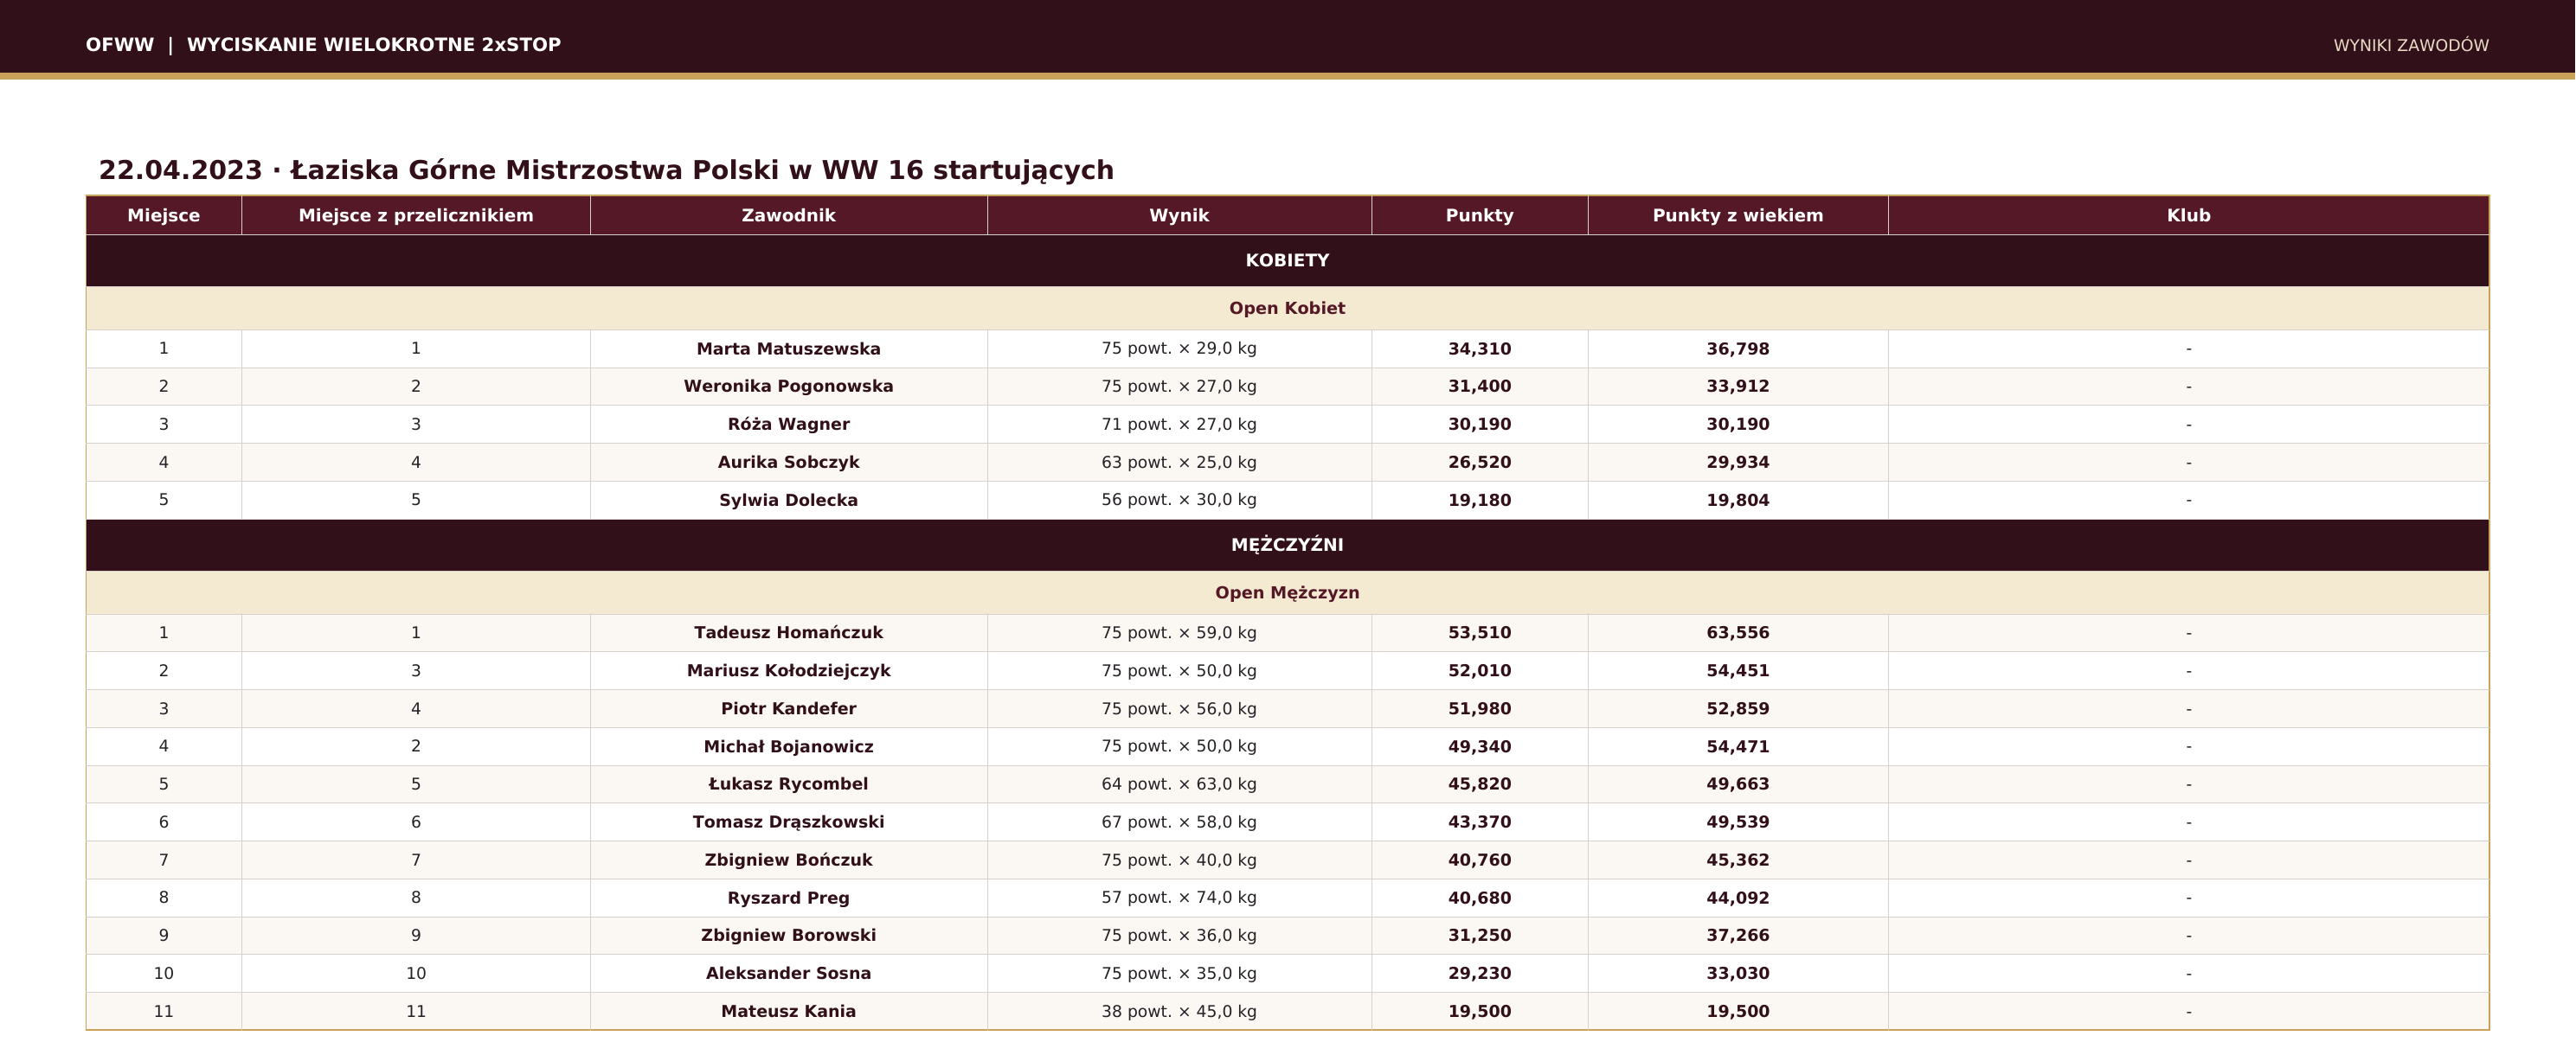This screenshot has height=1055, width=2576.
Task: Click age points value 54,471
Action: click(1738, 746)
